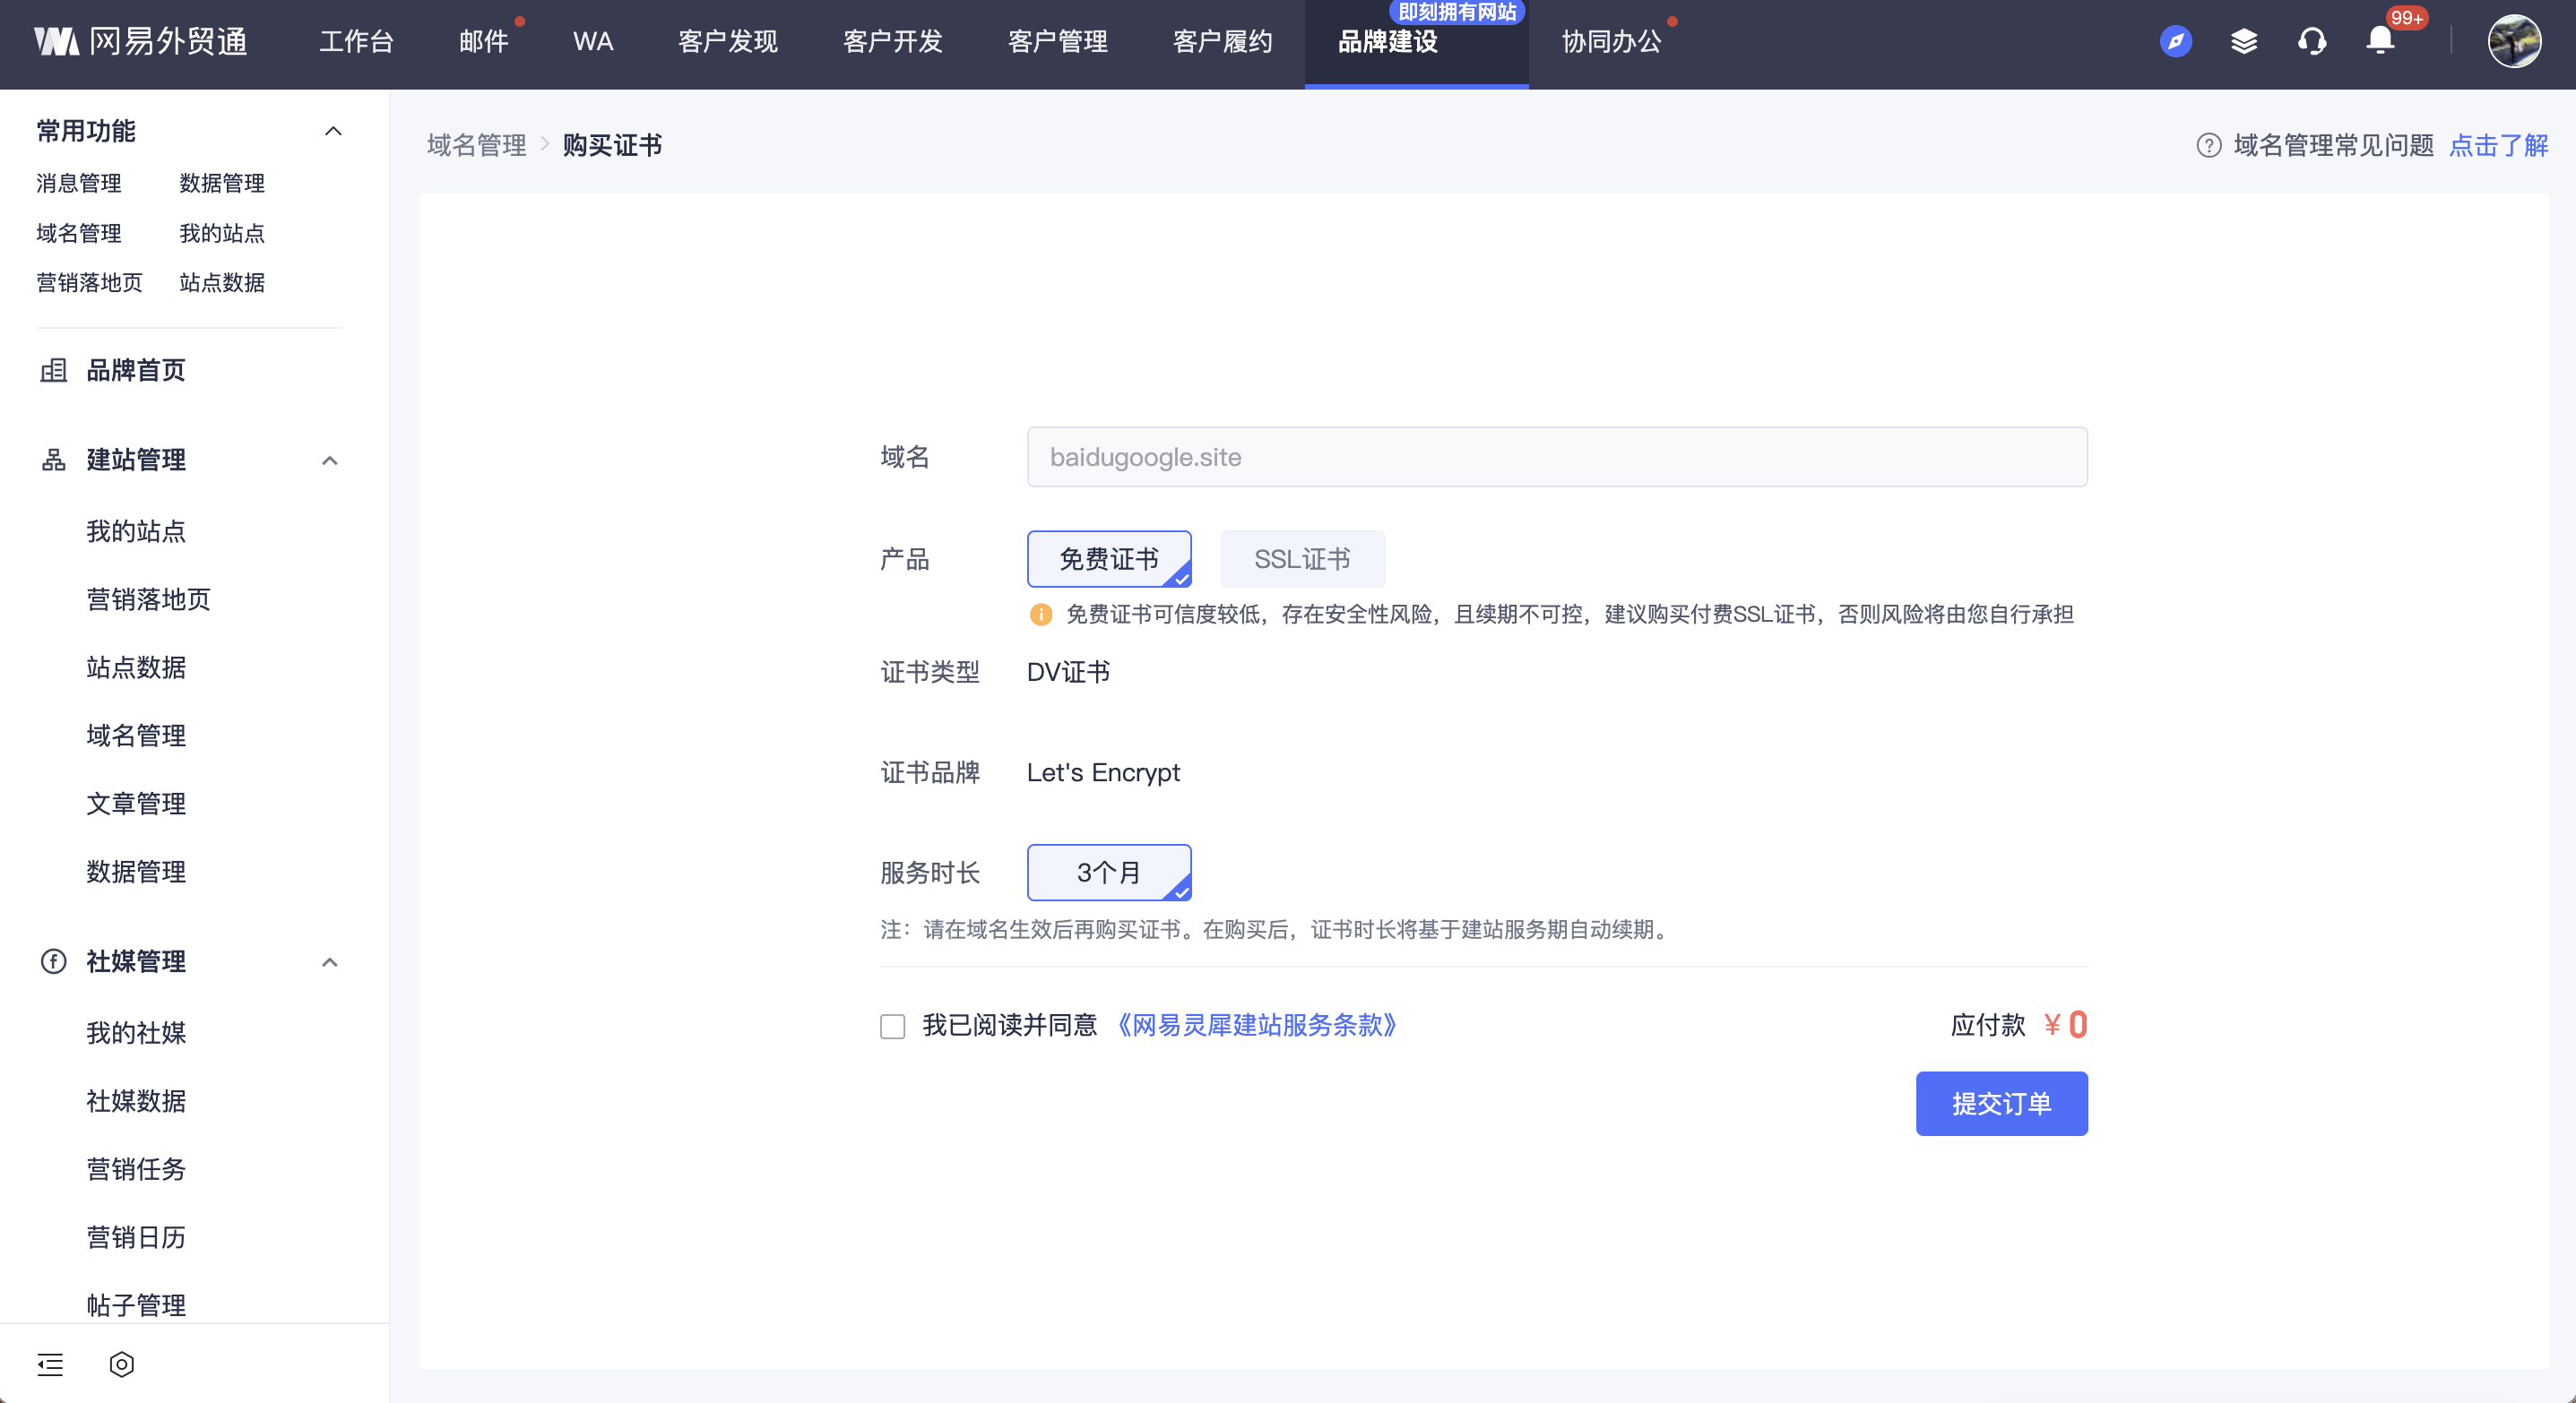Click the hexagon settings icon in sidebar footer

point(121,1364)
